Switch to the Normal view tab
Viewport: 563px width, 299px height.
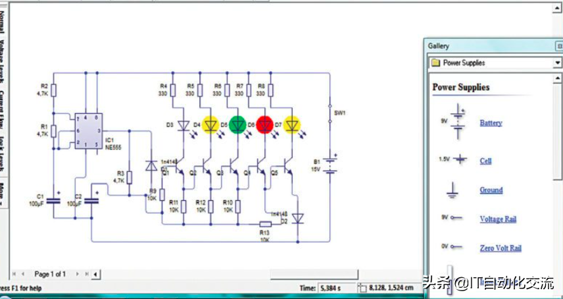(3, 22)
